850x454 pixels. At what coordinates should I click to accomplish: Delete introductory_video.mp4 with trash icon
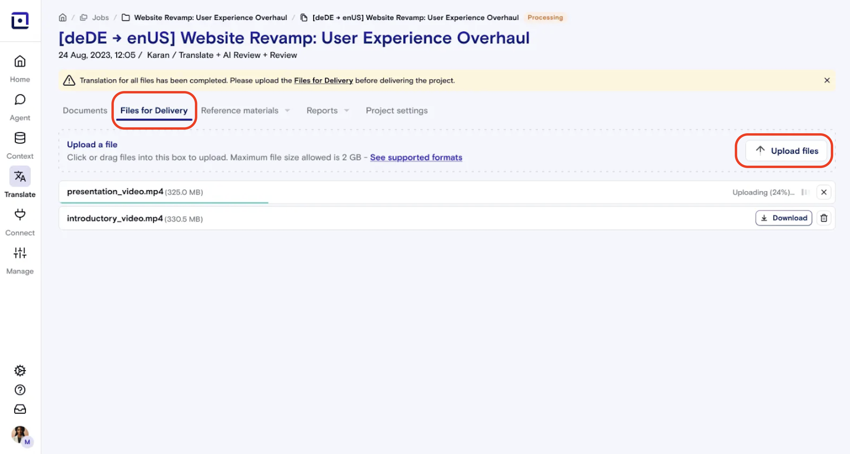point(824,218)
